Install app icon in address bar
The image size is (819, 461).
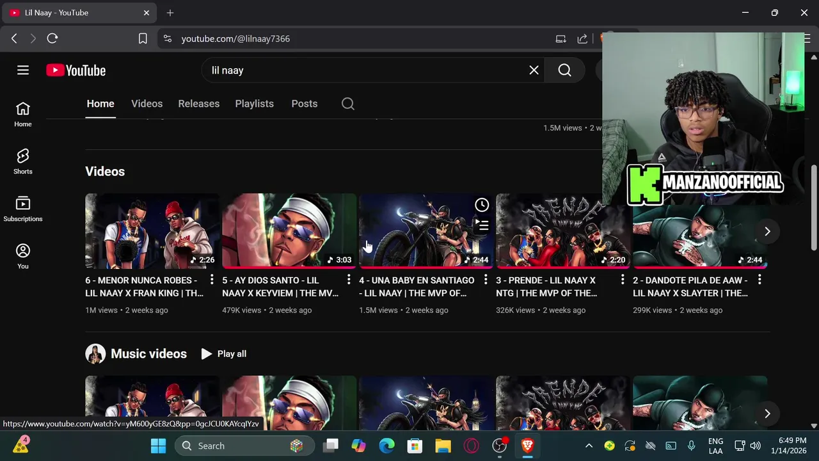pyautogui.click(x=561, y=38)
